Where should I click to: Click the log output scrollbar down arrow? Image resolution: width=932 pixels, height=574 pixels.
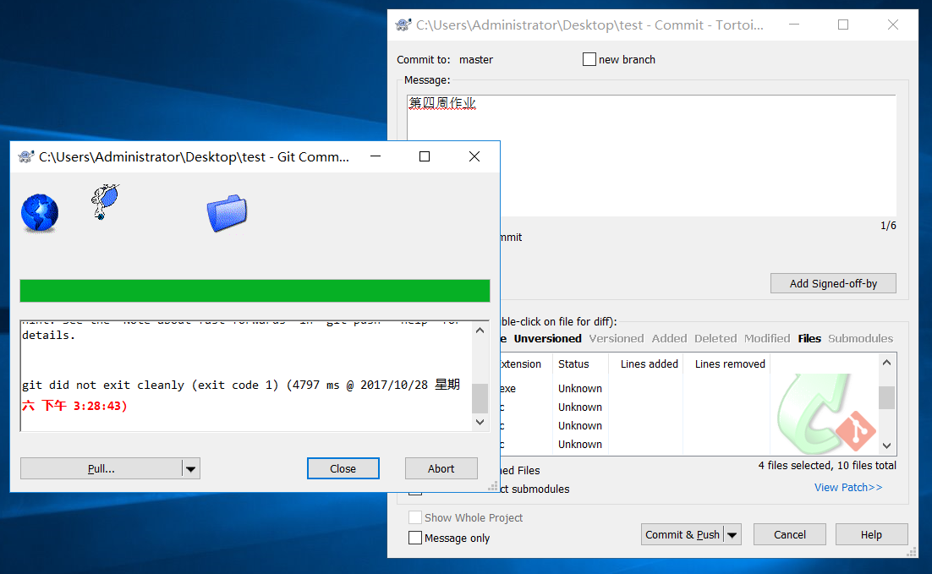point(480,422)
